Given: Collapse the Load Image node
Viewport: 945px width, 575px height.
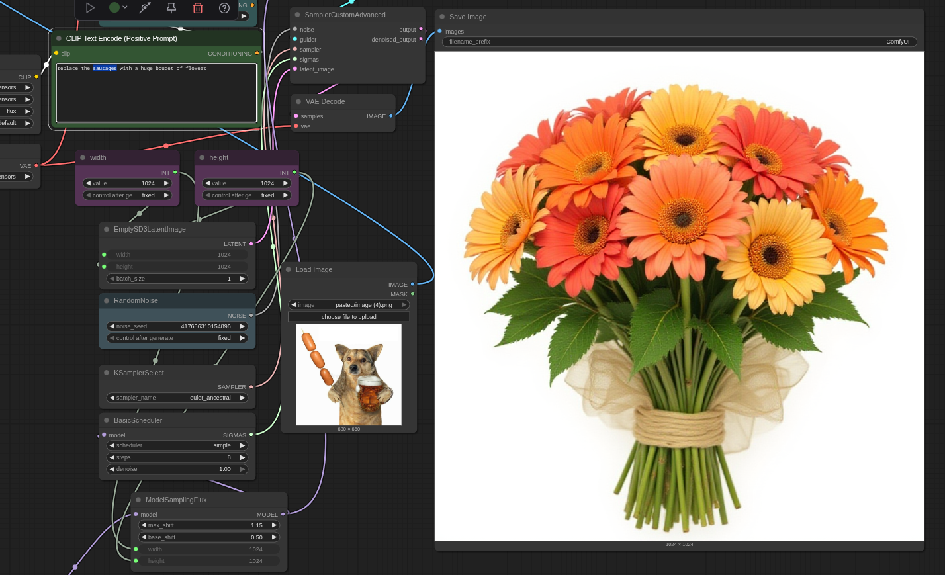Looking at the screenshot, I should (x=289, y=269).
